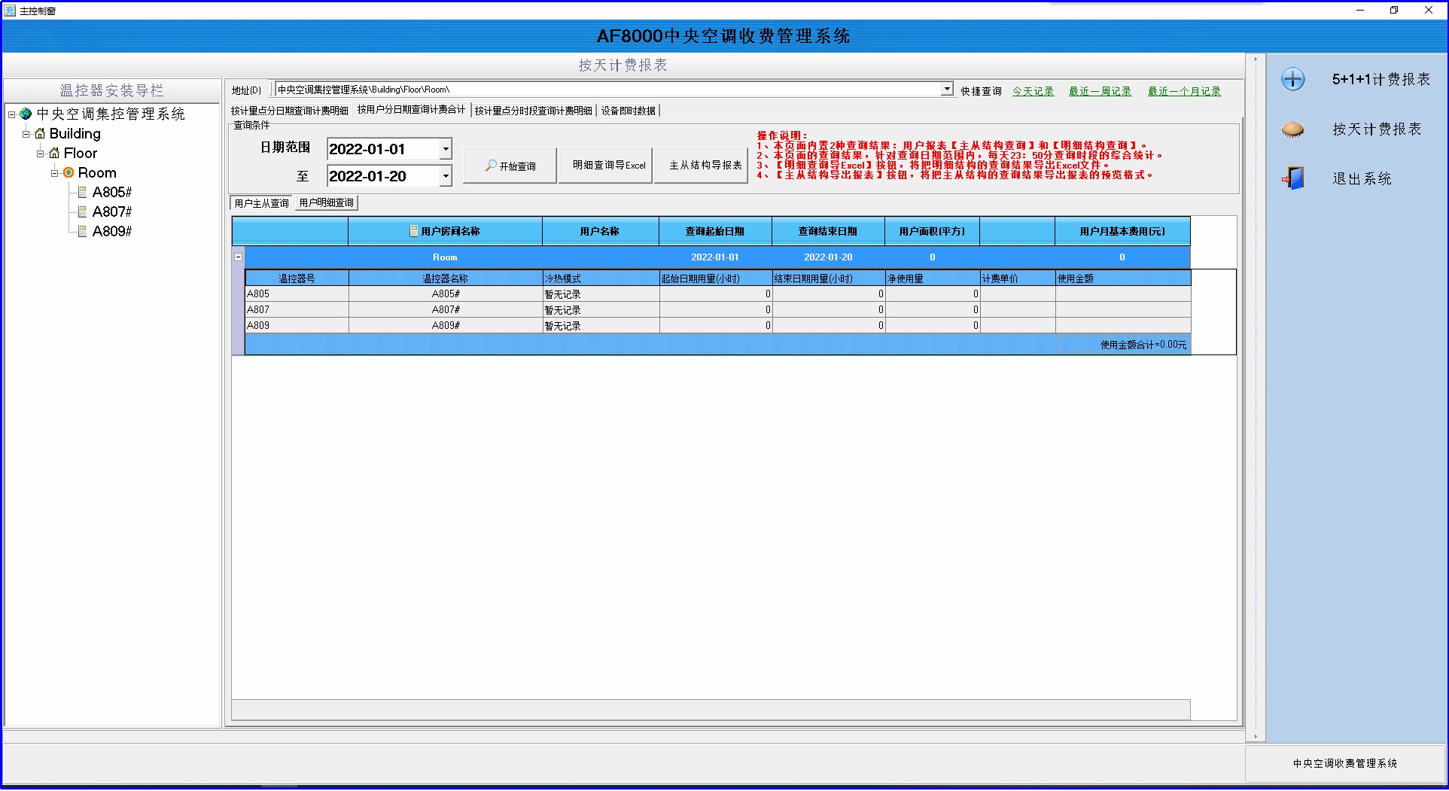Click the A809 cell in 温控器号 column
The width and height of the screenshot is (1449, 791).
point(297,325)
